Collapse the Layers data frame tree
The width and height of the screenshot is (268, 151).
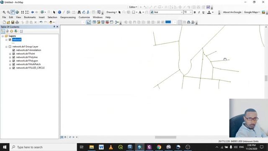[3, 36]
